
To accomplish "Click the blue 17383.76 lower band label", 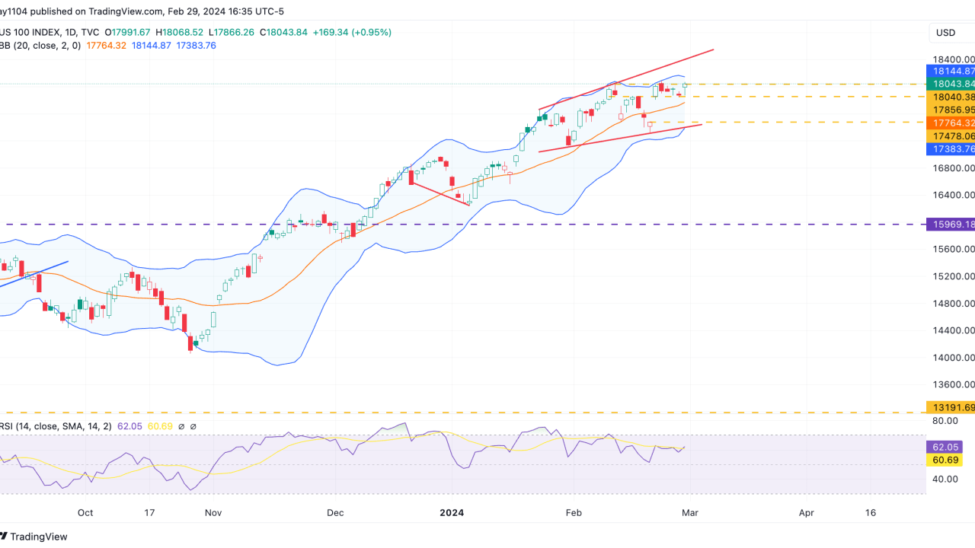I will point(950,149).
